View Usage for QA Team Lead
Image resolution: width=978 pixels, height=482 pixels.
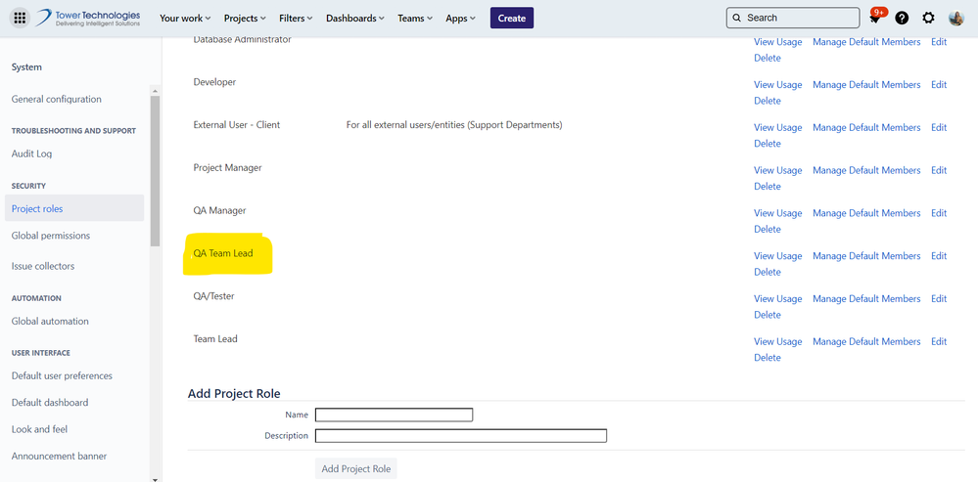click(x=777, y=256)
